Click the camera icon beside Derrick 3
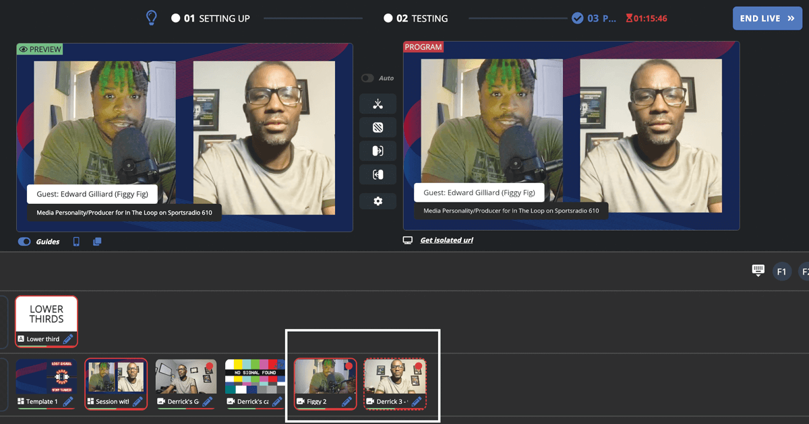The height and width of the screenshot is (424, 809). coord(370,402)
